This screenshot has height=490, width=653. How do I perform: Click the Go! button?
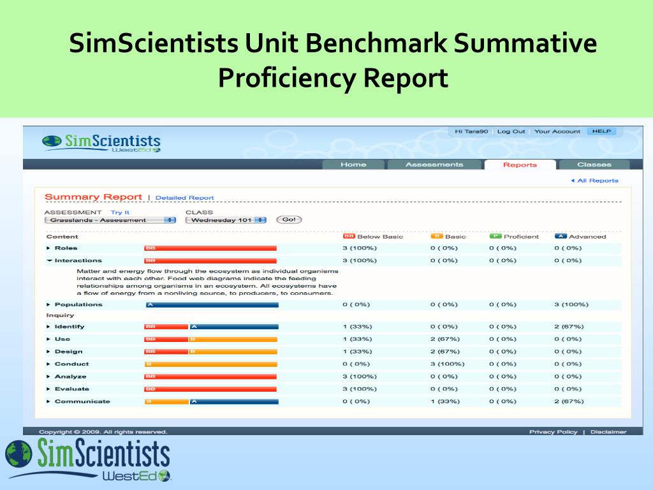[x=289, y=219]
